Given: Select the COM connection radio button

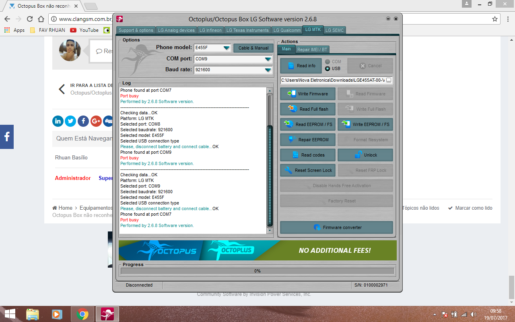Looking at the screenshot, I should tap(328, 62).
